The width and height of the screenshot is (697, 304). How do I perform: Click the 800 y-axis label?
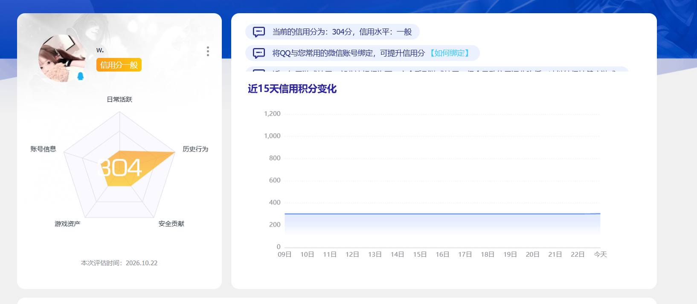(275, 158)
